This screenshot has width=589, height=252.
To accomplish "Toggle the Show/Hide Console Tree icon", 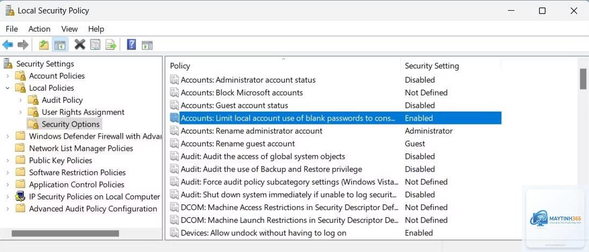I will [60, 45].
